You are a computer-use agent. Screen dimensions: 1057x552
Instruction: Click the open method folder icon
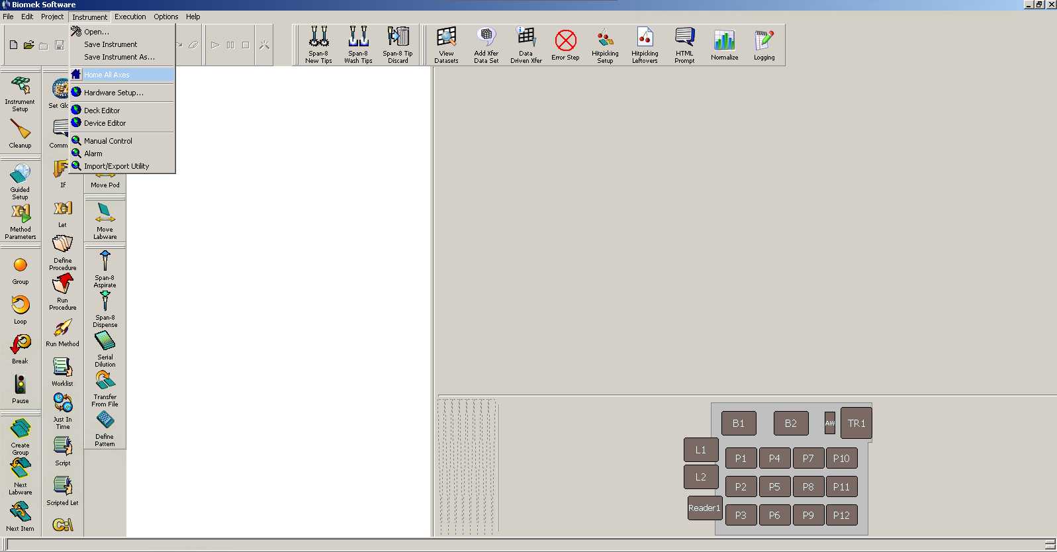28,45
